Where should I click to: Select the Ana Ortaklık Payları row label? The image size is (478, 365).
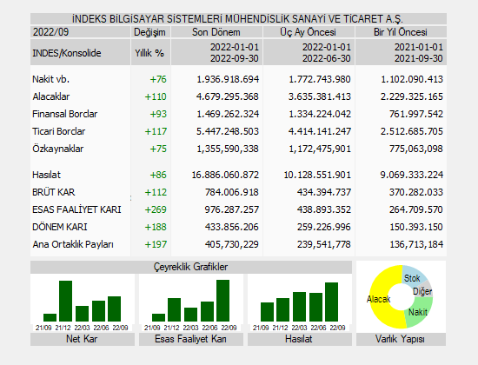73,244
